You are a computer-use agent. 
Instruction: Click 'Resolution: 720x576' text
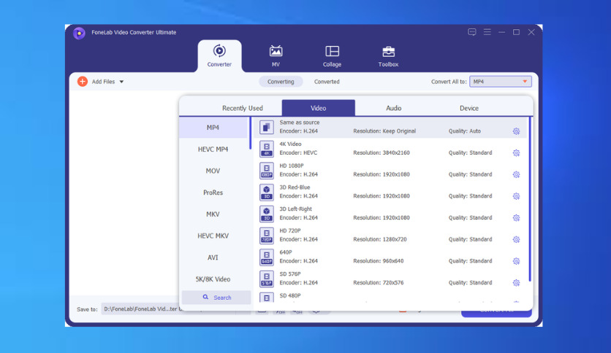click(x=378, y=283)
